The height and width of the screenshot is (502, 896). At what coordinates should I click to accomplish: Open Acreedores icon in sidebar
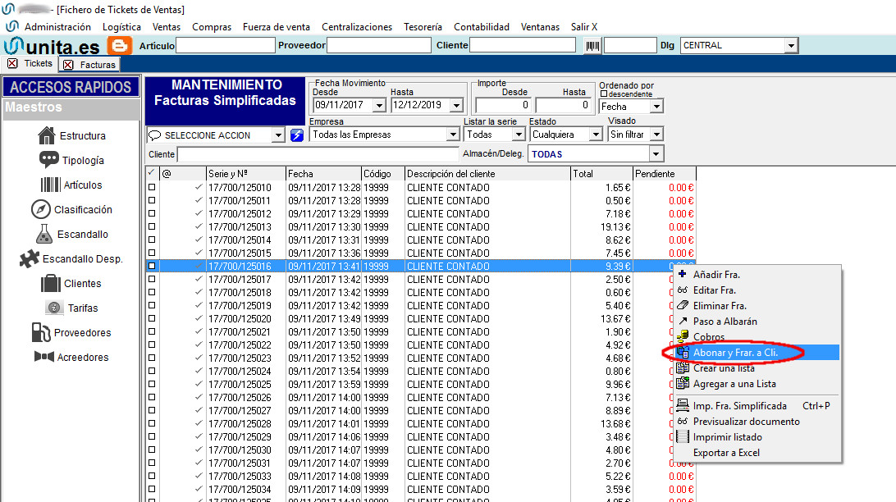coord(44,357)
